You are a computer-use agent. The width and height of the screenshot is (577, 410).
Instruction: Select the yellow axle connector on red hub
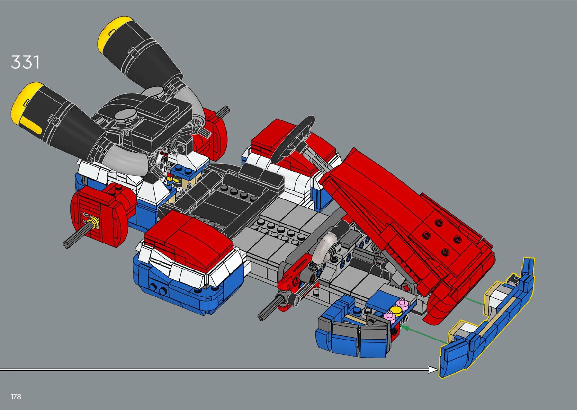click(94, 223)
